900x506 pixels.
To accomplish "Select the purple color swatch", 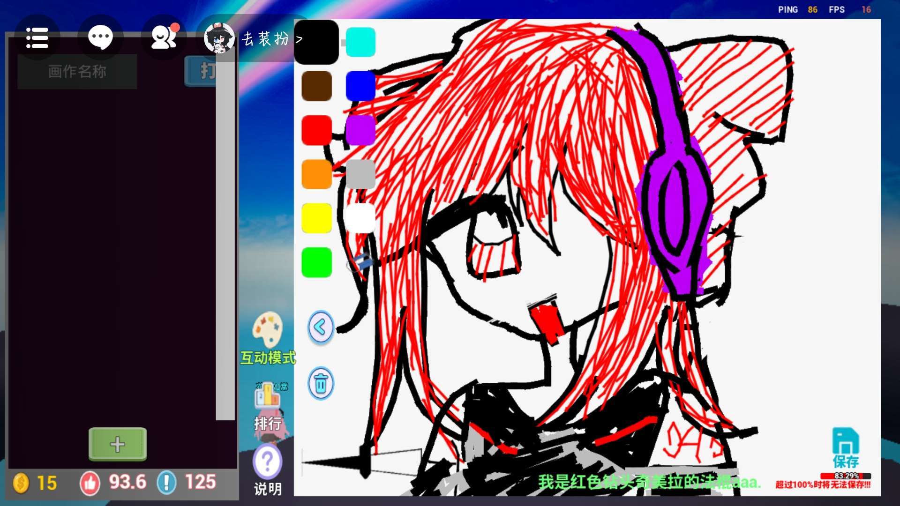I will pyautogui.click(x=360, y=130).
